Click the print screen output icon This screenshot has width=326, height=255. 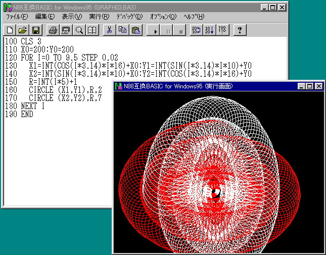[66, 30]
